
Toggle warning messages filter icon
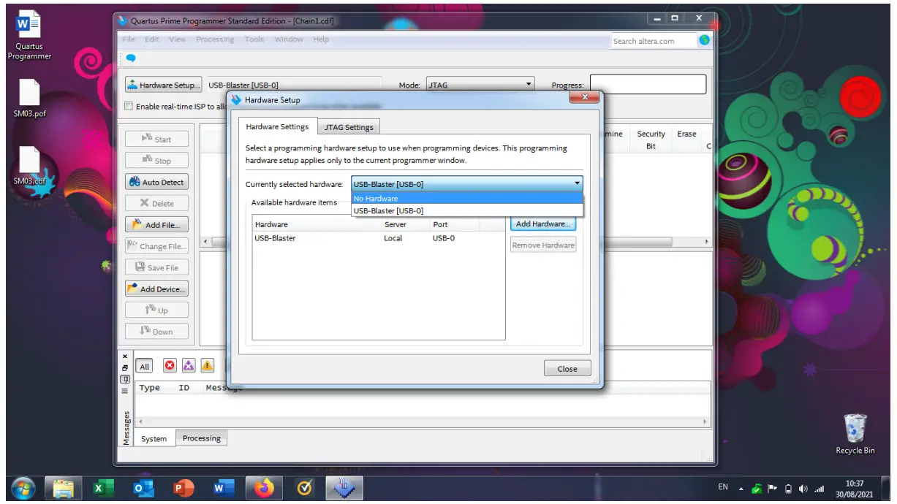tap(208, 366)
